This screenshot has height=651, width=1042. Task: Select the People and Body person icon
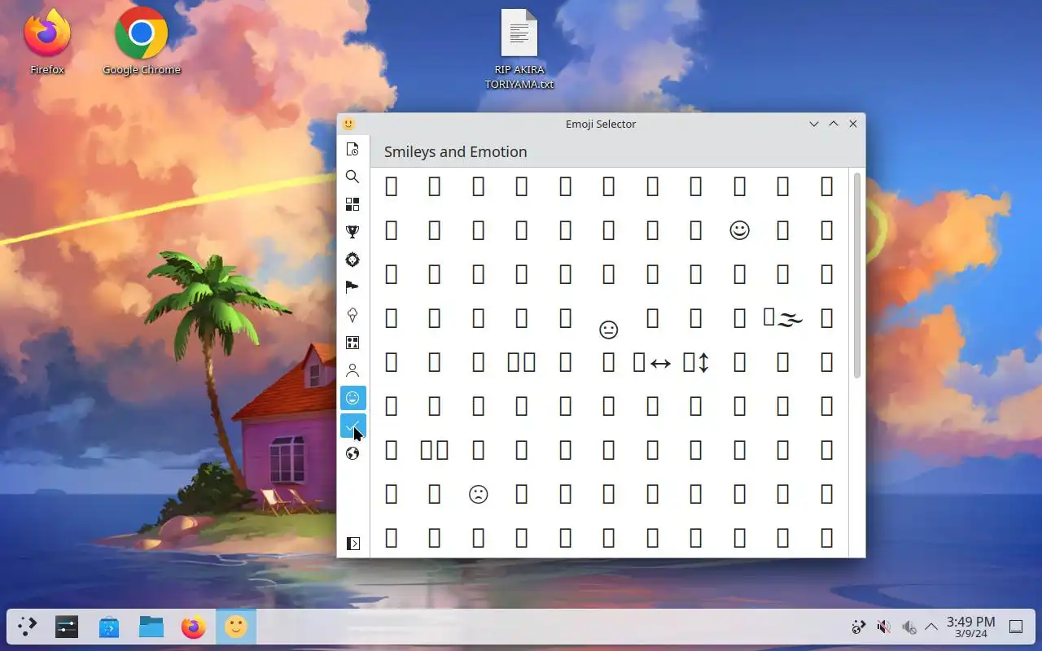pos(352,370)
